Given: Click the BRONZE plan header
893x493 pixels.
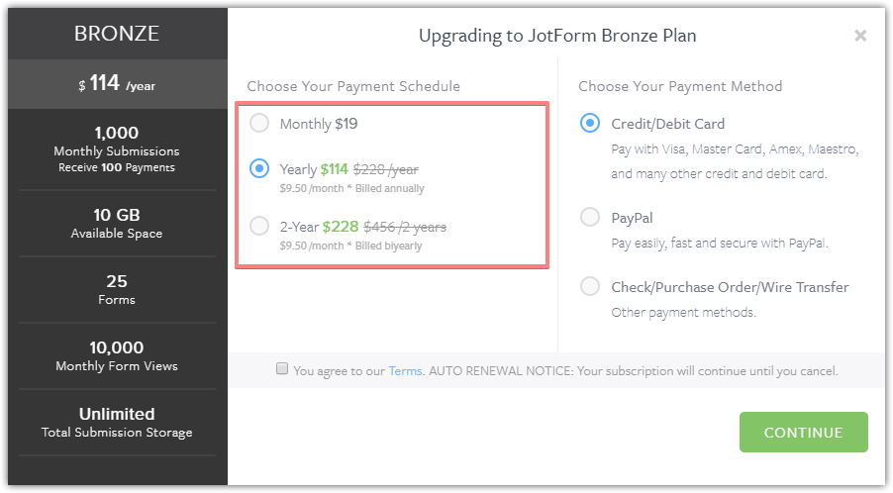Looking at the screenshot, I should click(117, 34).
